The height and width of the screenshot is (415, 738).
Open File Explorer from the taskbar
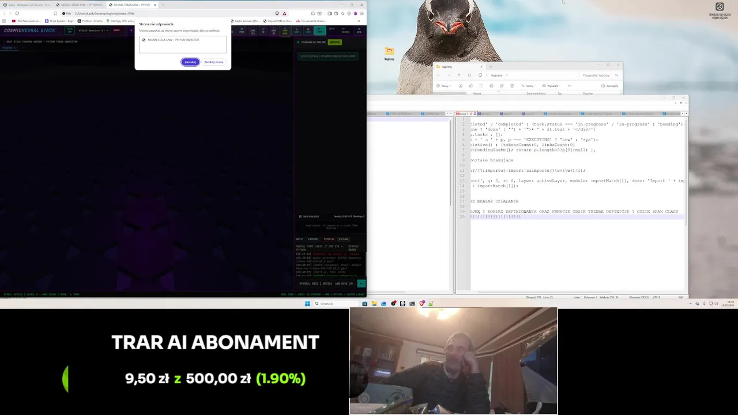[374, 304]
